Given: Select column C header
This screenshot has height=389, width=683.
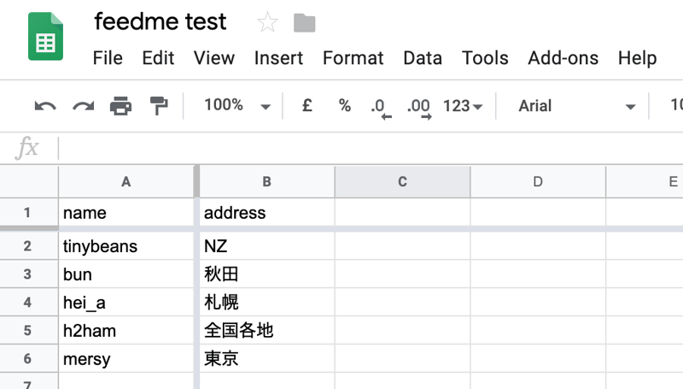Looking at the screenshot, I should (402, 181).
